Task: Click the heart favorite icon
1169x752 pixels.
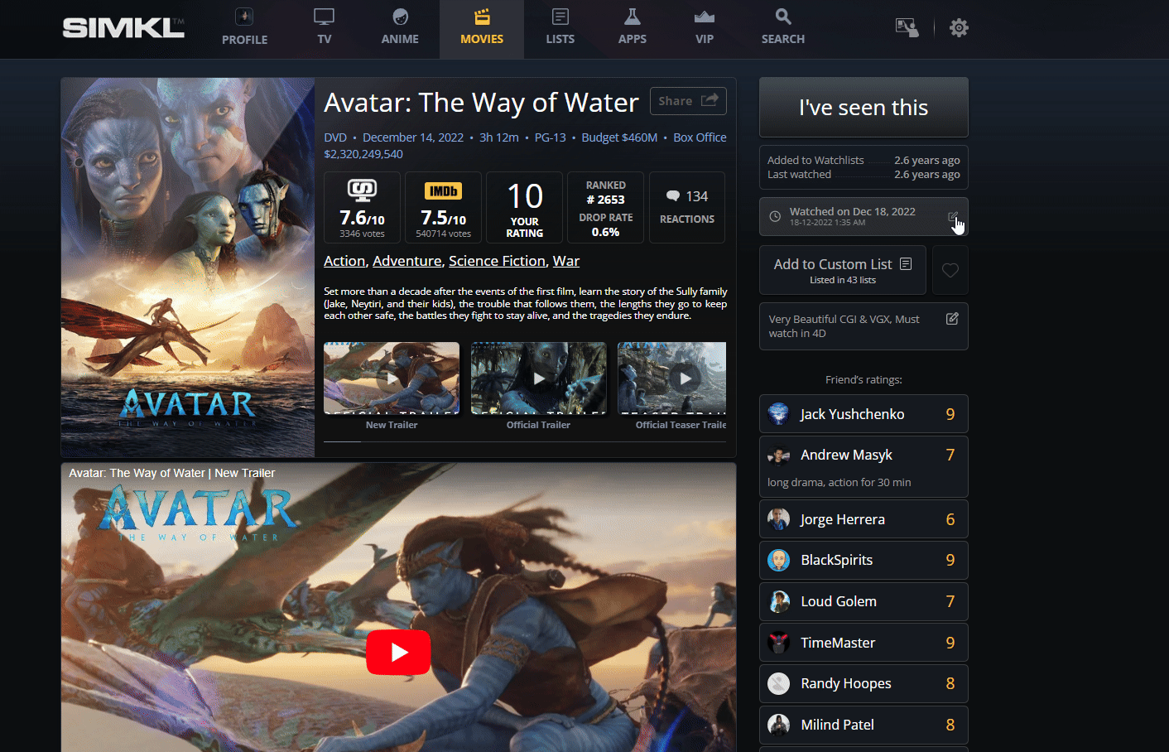Action: click(950, 270)
